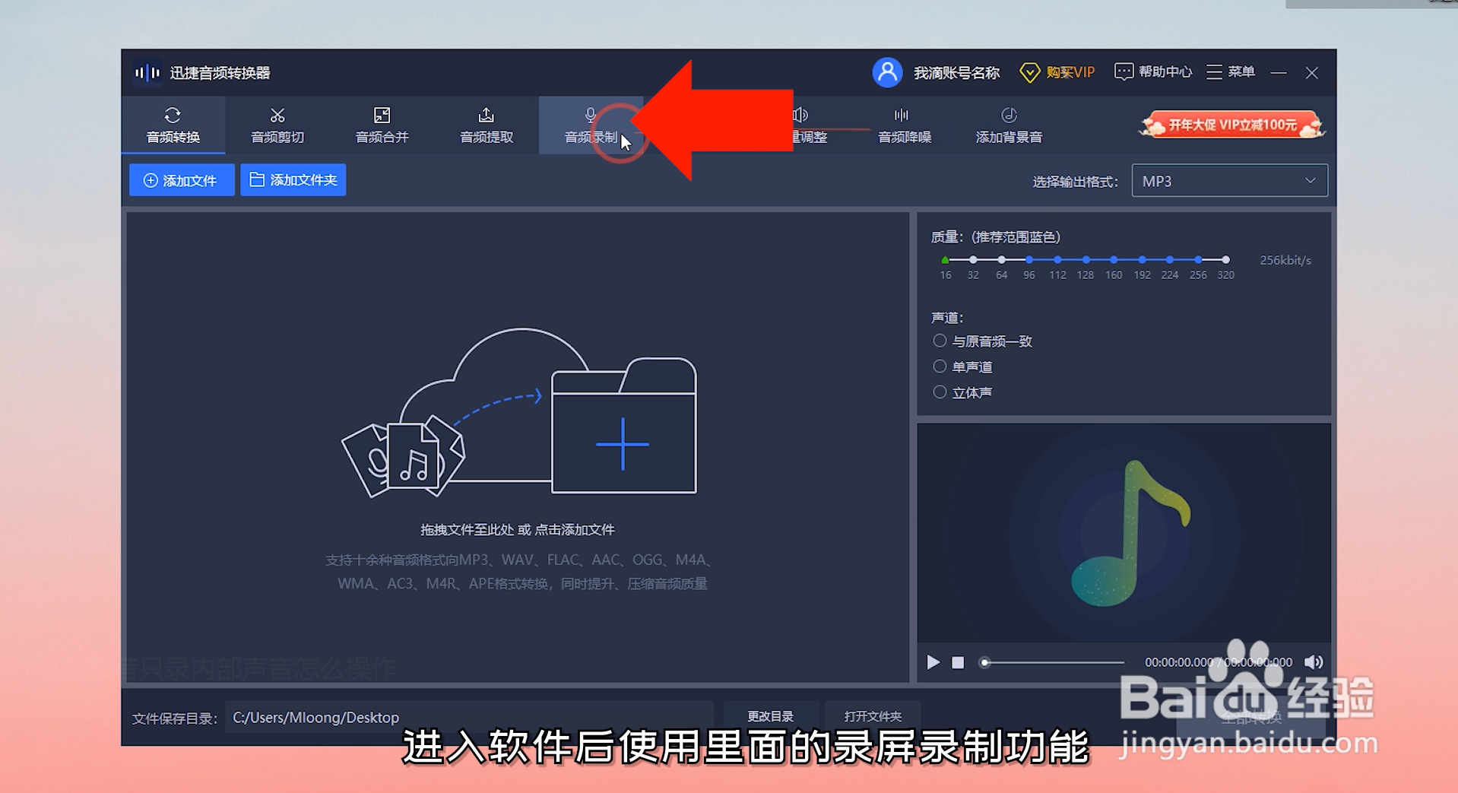This screenshot has width=1458, height=793.
Task: Click the play button in preview player
Action: click(x=933, y=662)
